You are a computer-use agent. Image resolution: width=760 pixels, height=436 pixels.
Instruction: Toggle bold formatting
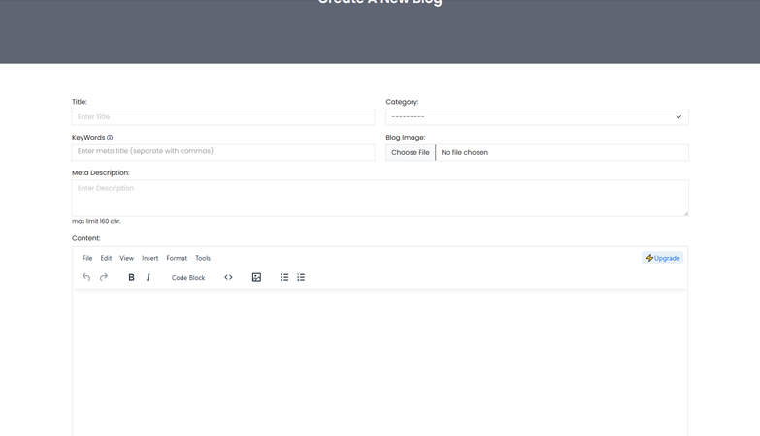[x=131, y=277]
